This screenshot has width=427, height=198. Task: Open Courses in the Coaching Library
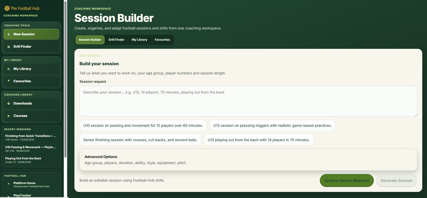tap(31, 116)
